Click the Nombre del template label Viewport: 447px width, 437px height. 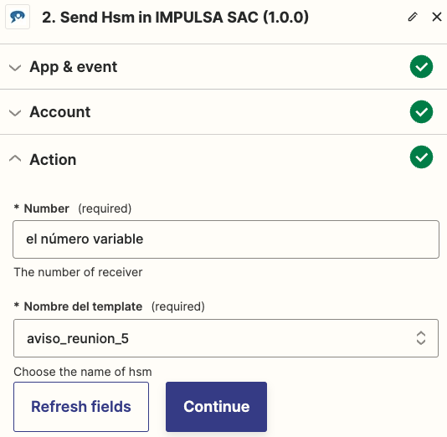(x=83, y=306)
